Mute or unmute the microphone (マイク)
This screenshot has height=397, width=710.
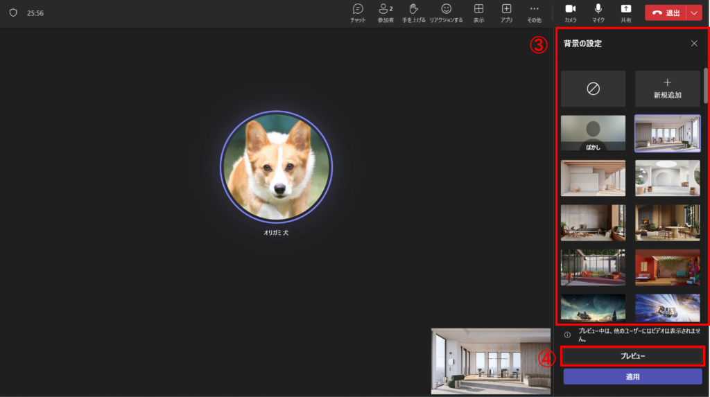[598, 12]
